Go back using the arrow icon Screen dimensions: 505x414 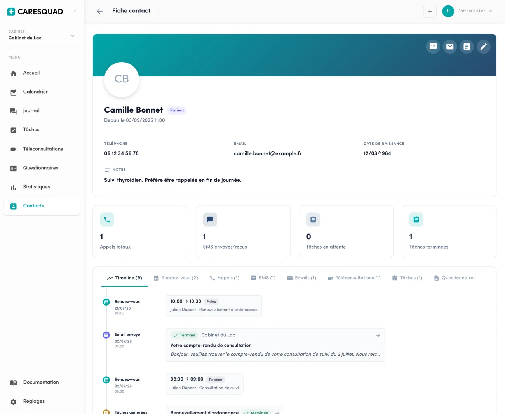click(x=100, y=11)
